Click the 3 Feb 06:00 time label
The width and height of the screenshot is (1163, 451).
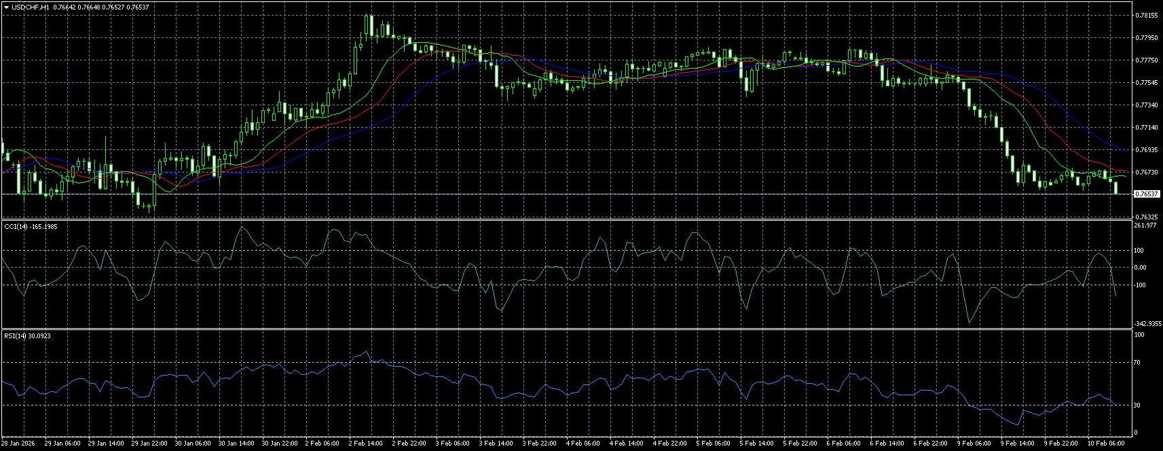point(452,444)
